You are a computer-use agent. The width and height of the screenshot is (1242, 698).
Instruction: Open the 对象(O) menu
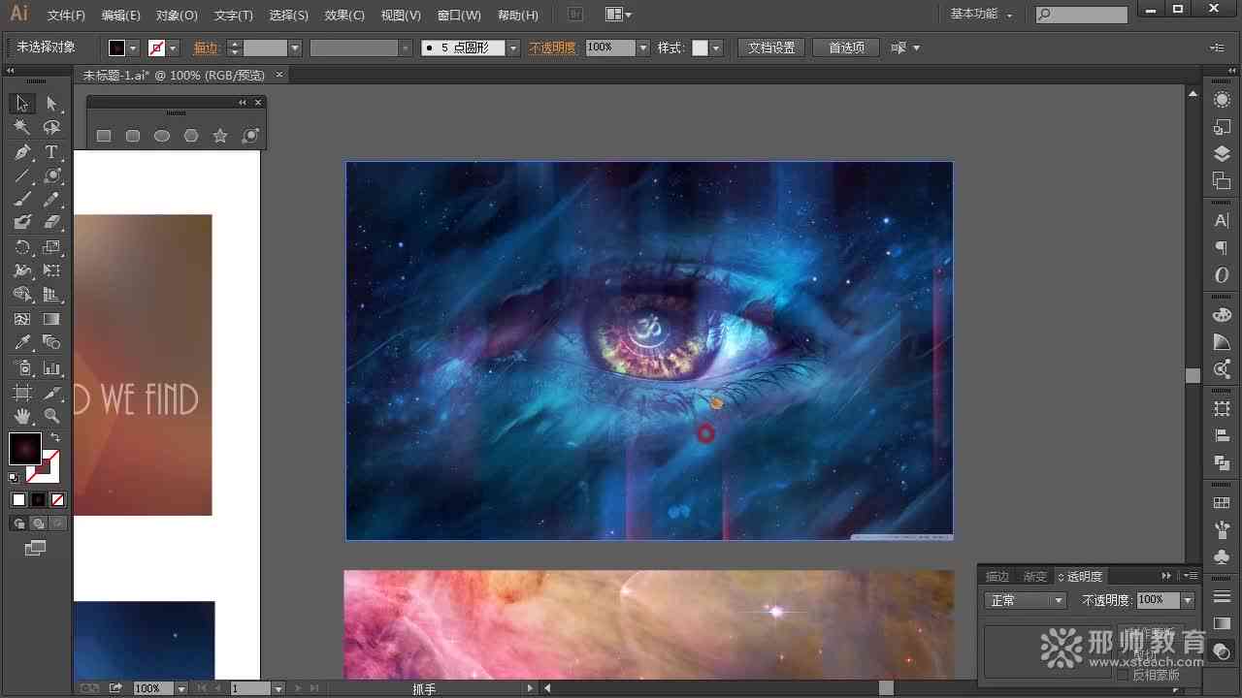coord(177,16)
